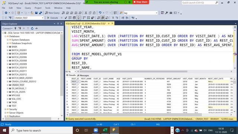This screenshot has width=238, height=134.
Task: Toggle Include Actual Execution Plan
Action: (x=84, y=18)
